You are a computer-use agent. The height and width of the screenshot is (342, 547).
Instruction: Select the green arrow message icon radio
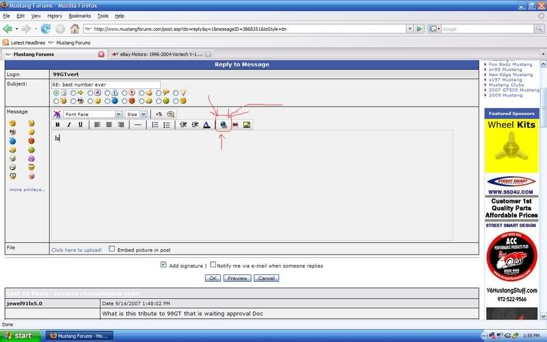73,93
